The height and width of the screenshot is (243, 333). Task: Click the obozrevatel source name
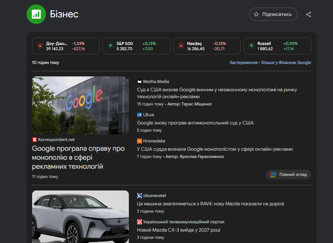[x=154, y=196]
